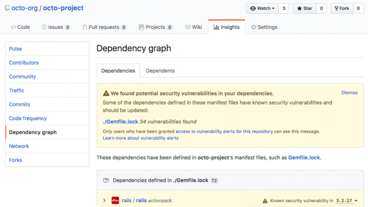Screen dimensions: 368x207
Task: Open Network in the sidebar
Action: click(47, 146)
